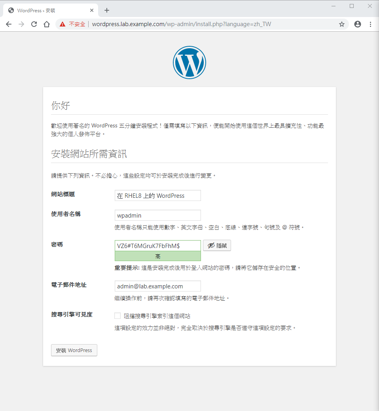Close the browser window

(370, 6)
